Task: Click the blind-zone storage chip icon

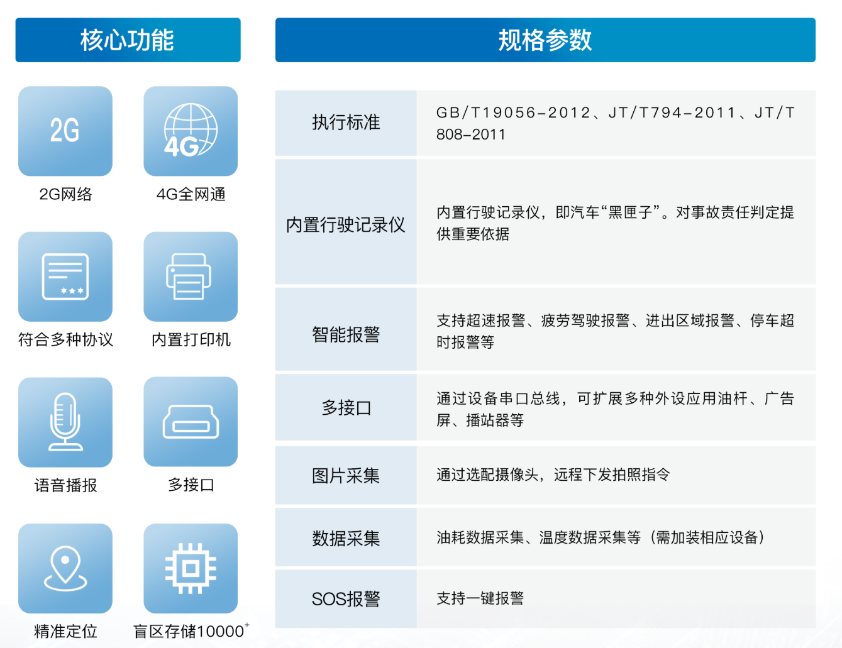Action: coord(191,568)
